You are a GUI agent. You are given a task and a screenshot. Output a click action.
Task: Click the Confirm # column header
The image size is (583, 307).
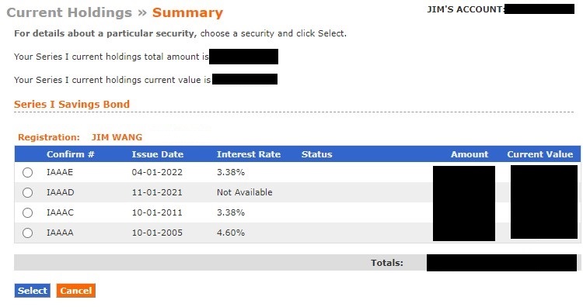(x=70, y=154)
